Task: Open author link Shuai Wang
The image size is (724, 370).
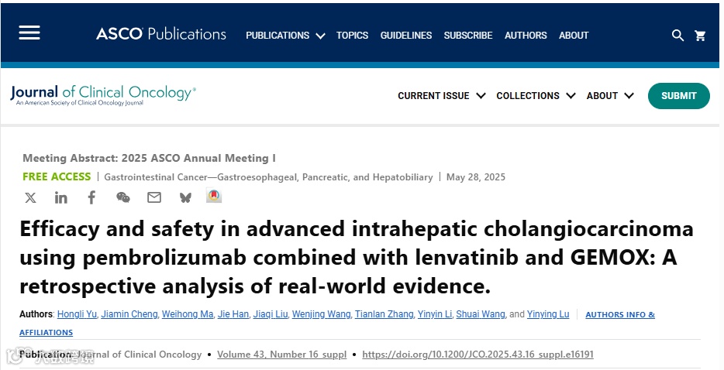Action: [x=481, y=314]
